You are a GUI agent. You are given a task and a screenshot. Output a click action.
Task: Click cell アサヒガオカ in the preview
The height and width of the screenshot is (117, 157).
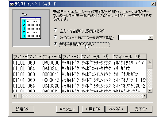tap(130, 69)
